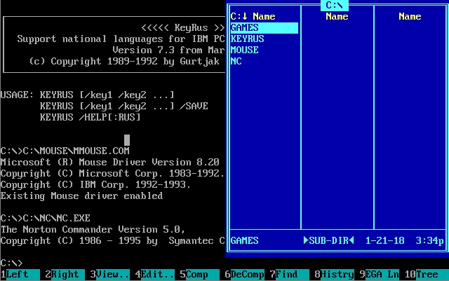The height and width of the screenshot is (281, 449).
Task: Click the ►SUB-DIR◄ indicator in status line
Action: click(x=328, y=240)
